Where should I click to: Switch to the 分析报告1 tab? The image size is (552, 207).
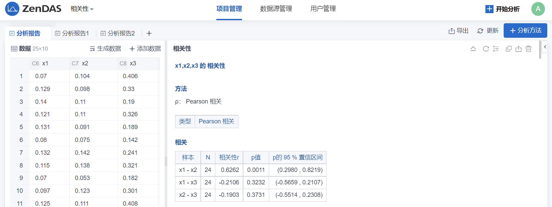[72, 33]
